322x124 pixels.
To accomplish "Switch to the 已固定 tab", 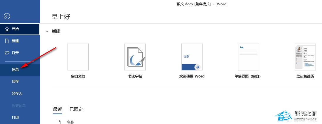I will 76,109.
